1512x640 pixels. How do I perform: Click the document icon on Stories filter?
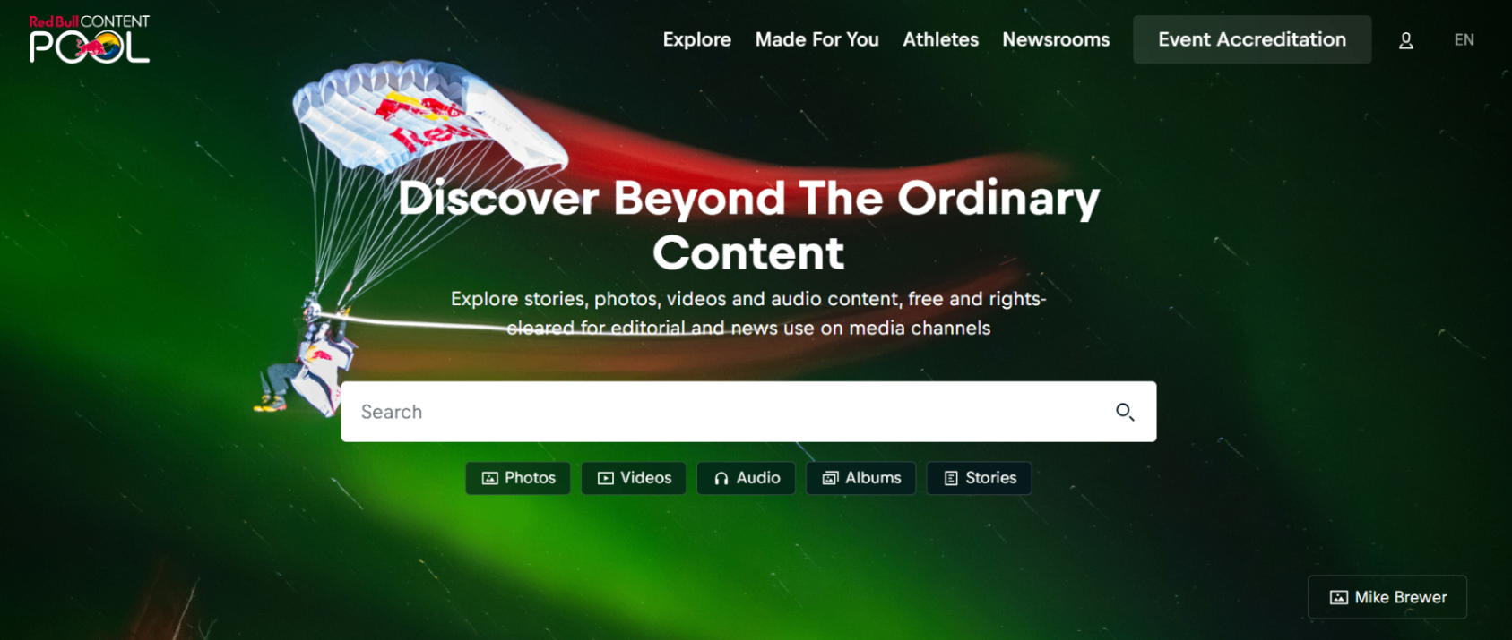coord(951,478)
